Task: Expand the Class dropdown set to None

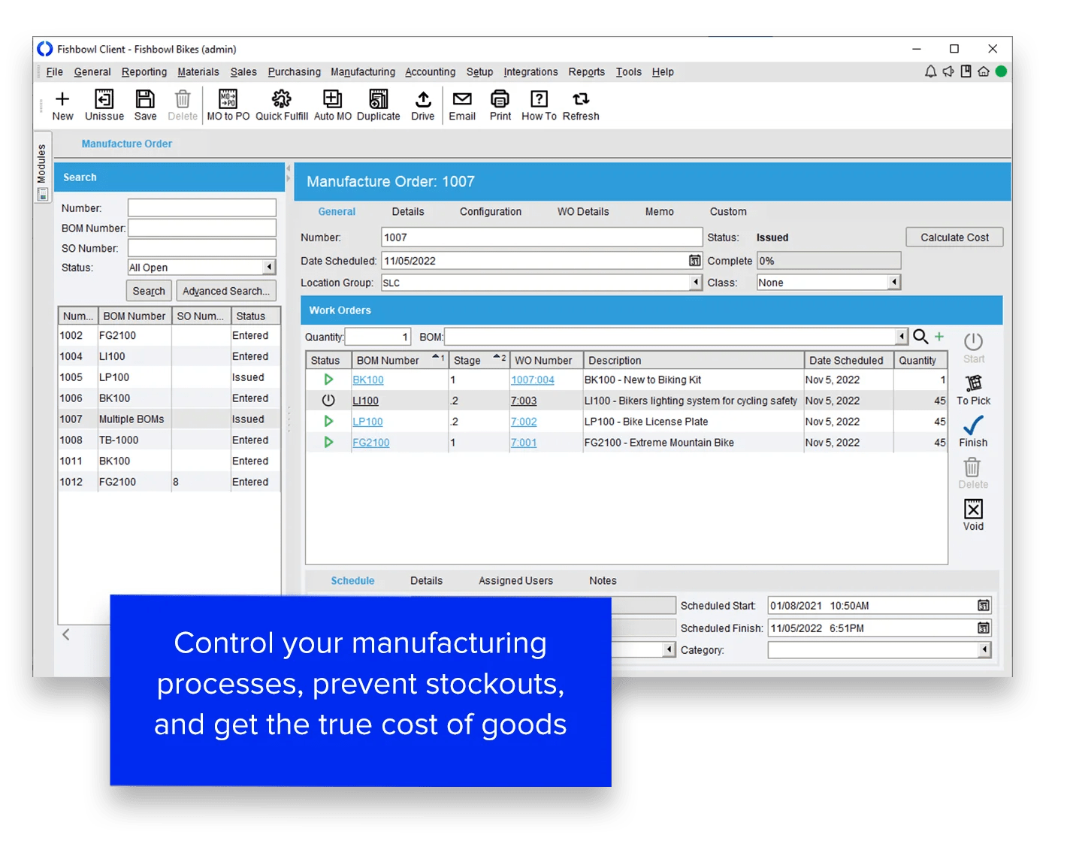Action: 893,282
